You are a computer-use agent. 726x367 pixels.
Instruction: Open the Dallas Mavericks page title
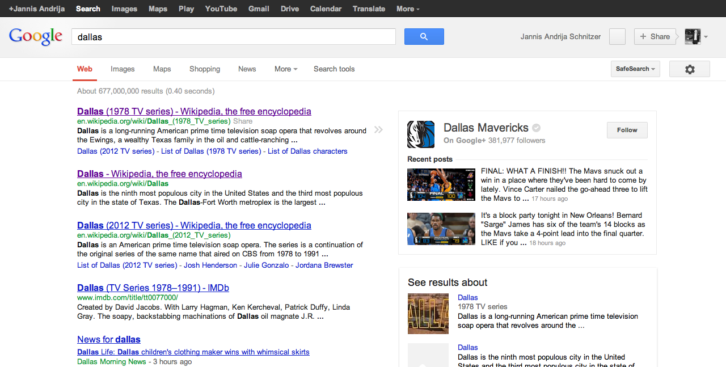click(x=486, y=128)
